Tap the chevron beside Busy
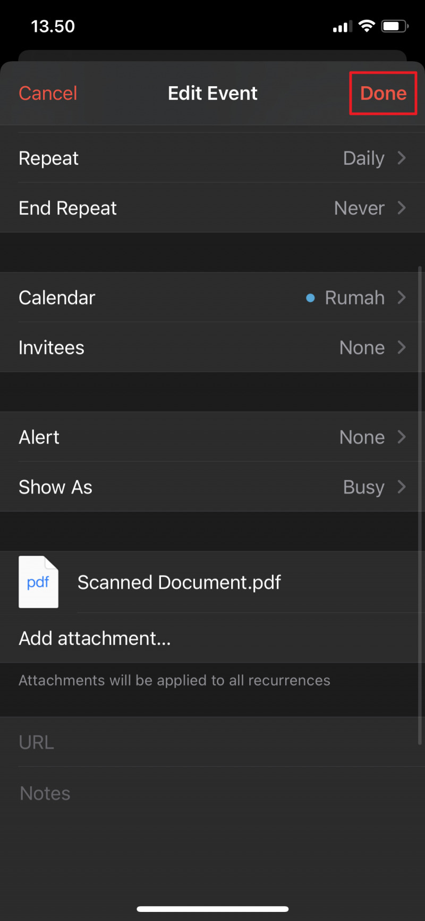Screen dimensions: 425x921 [402, 487]
